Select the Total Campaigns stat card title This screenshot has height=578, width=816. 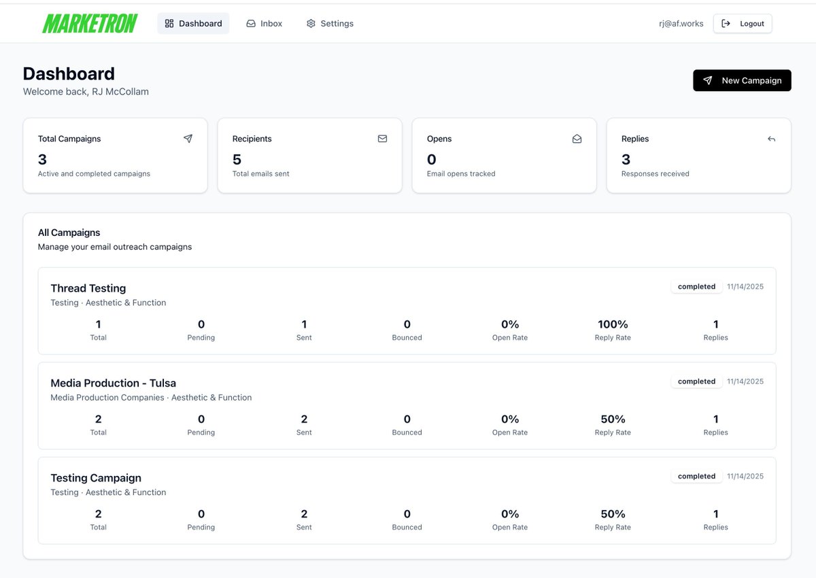(69, 139)
